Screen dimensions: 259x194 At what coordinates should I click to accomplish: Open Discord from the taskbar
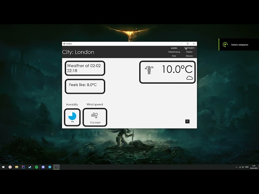click(43, 167)
